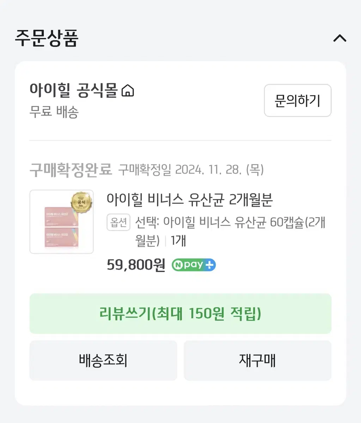Click the 문의하기 button
The height and width of the screenshot is (423, 361).
pyautogui.click(x=298, y=100)
